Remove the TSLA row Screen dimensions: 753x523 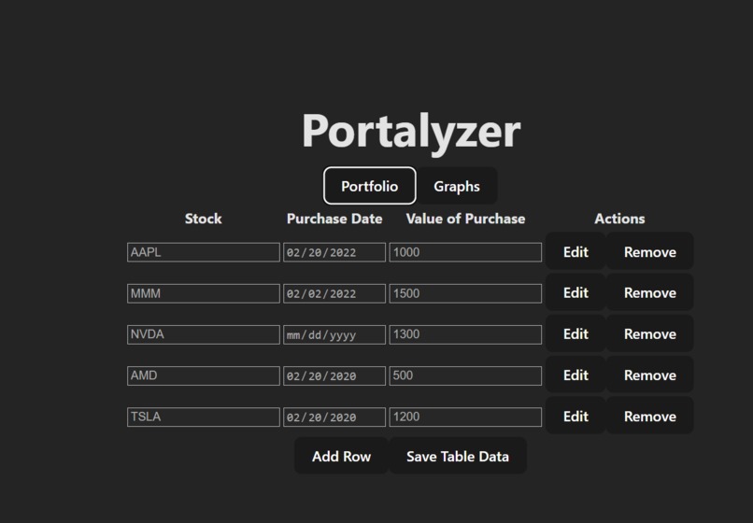(649, 416)
